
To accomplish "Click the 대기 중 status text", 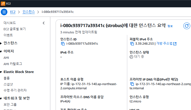I will pos(139,57).
